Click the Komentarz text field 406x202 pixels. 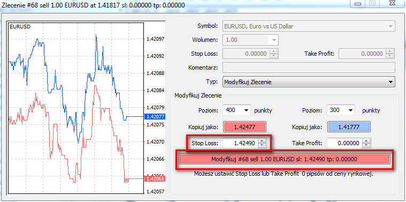tap(309, 68)
